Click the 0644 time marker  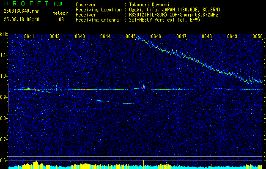tap(105, 36)
